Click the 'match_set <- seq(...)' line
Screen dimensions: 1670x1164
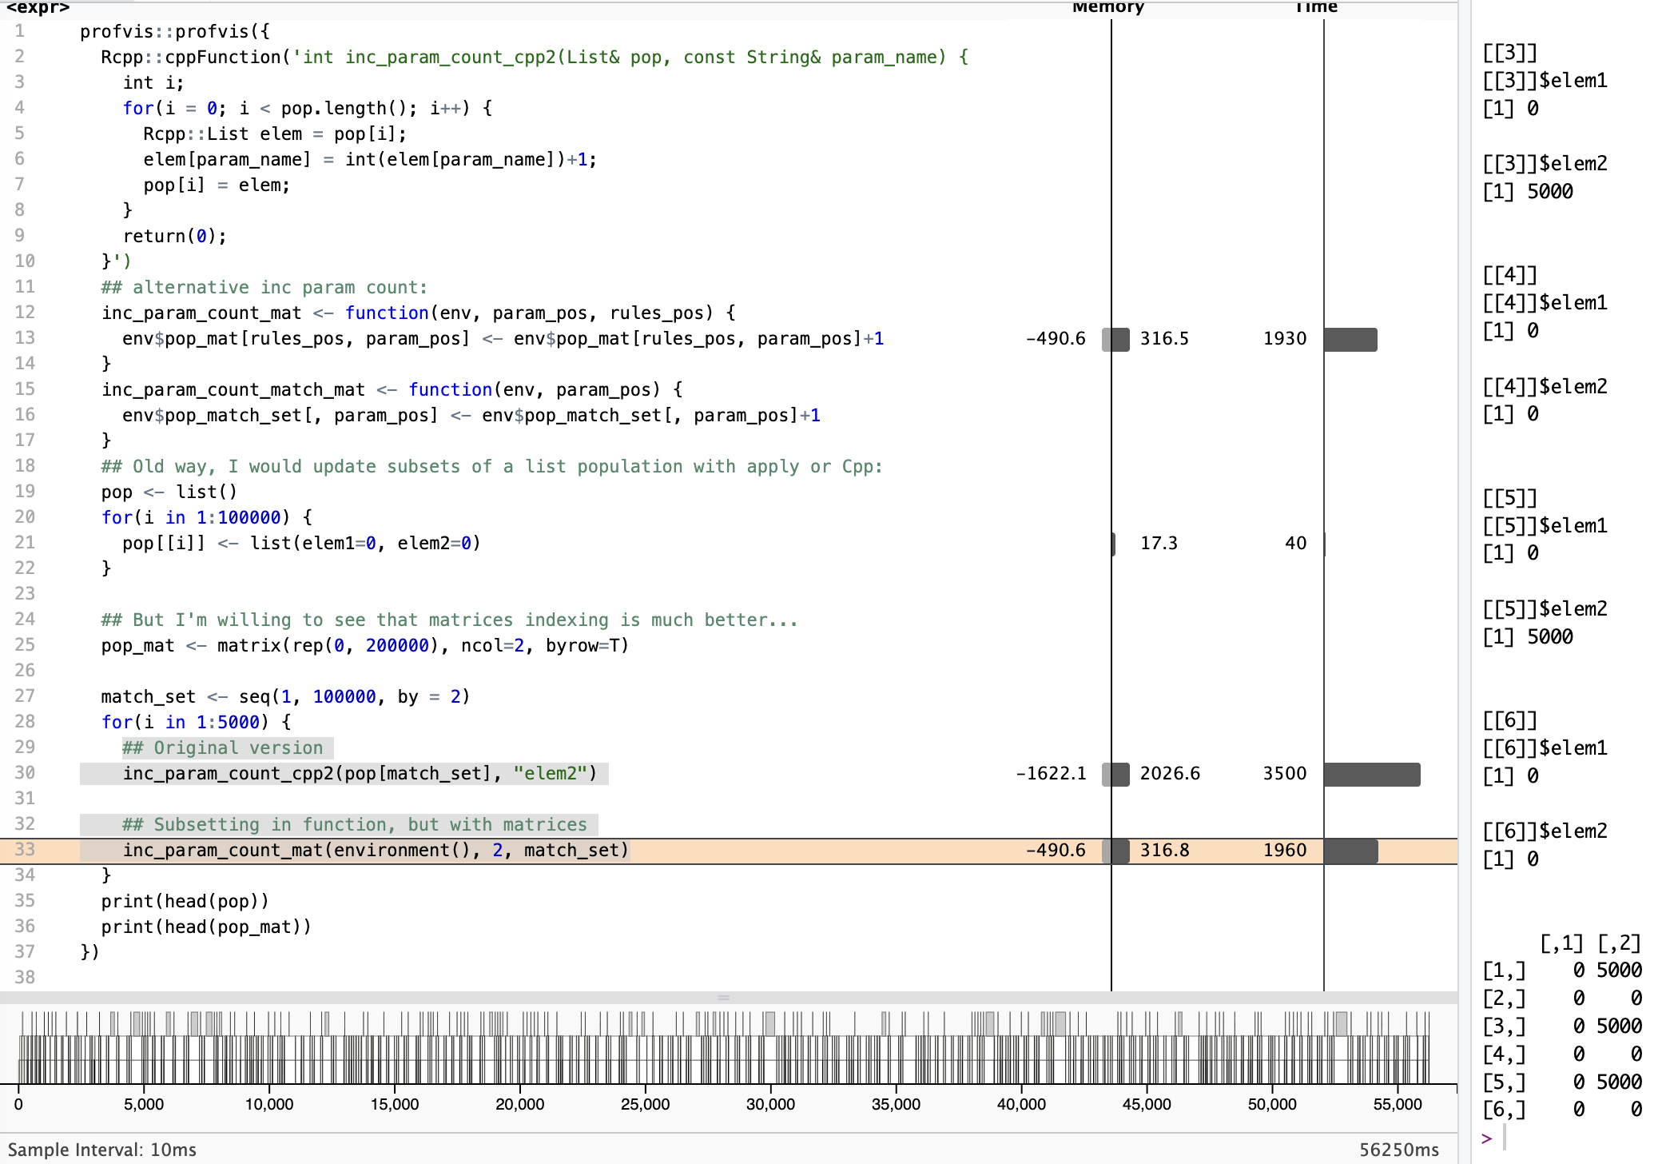click(286, 697)
